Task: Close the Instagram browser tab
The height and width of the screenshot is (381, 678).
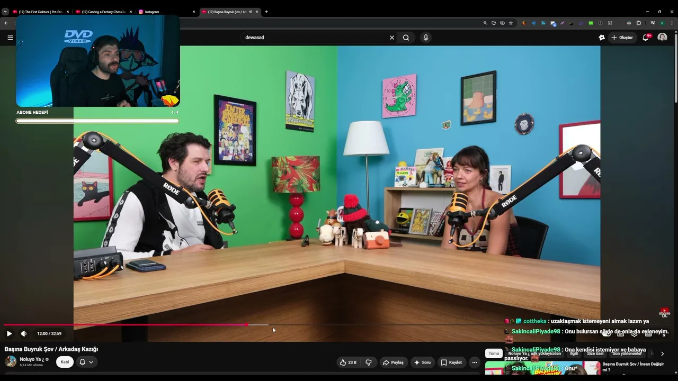Action: (194, 12)
